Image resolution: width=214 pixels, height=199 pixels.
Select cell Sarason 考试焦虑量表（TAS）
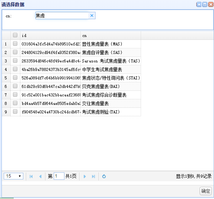111,61
